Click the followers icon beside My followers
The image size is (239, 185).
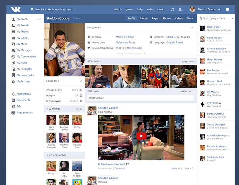click(x=81, y=101)
